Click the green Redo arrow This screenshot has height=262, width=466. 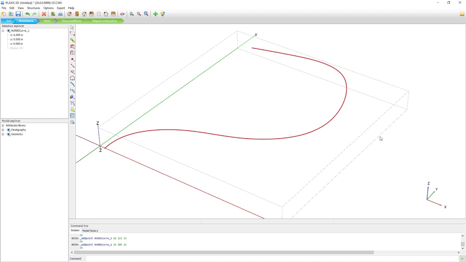point(35,14)
